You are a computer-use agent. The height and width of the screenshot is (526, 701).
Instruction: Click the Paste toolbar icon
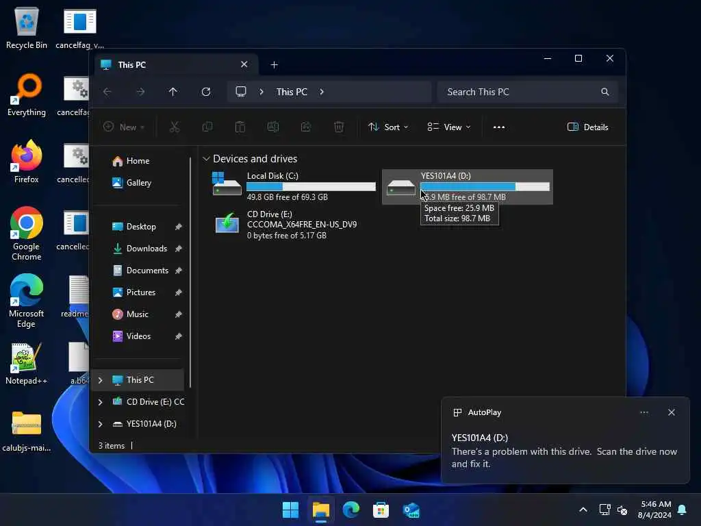(x=240, y=127)
